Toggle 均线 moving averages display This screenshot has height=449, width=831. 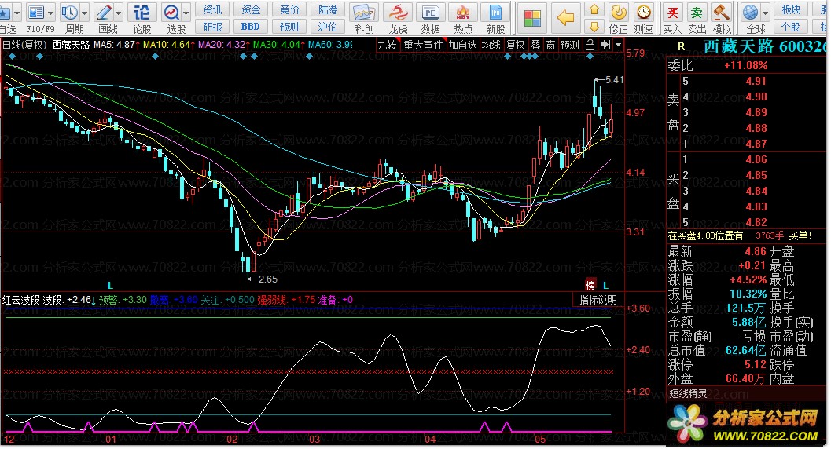(x=491, y=45)
